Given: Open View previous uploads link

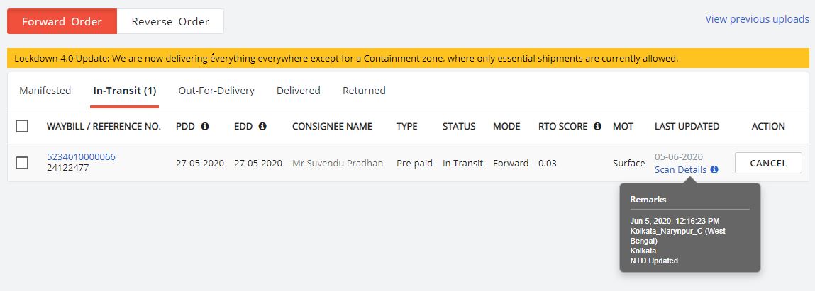Looking at the screenshot, I should tap(757, 19).
